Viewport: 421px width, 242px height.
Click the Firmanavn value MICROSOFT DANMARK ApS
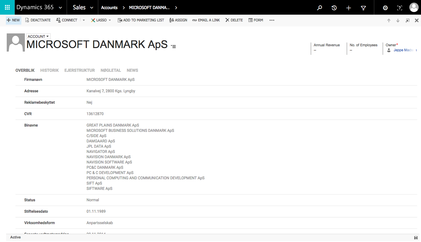(x=111, y=79)
